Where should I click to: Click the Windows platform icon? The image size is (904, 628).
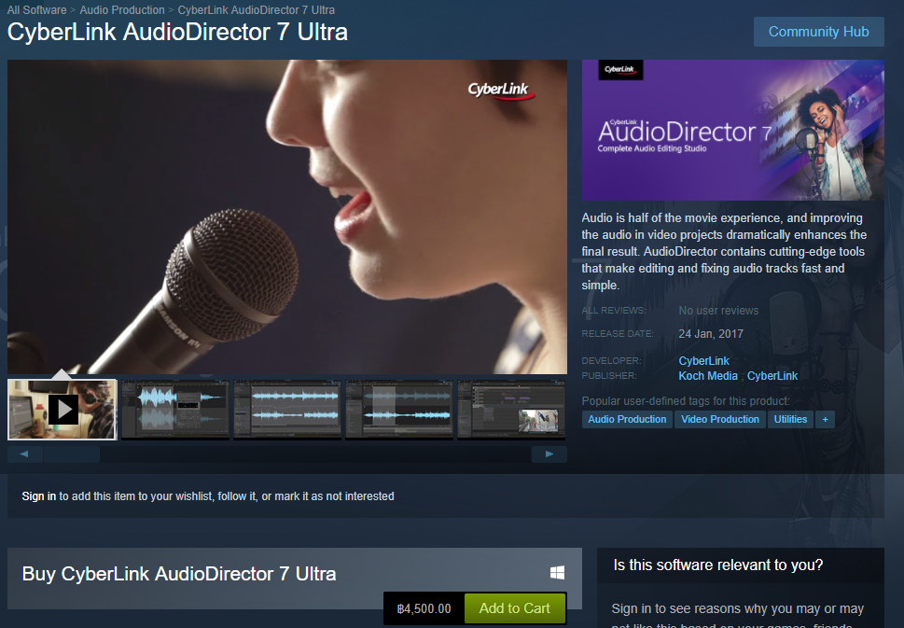[558, 573]
